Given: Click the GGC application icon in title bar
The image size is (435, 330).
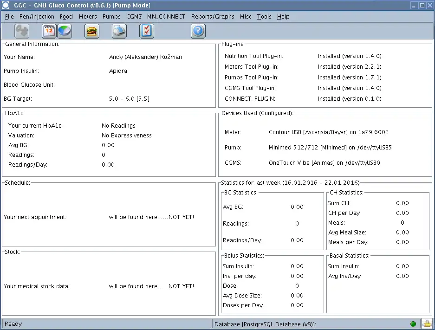Looking at the screenshot, I should 6,5.
